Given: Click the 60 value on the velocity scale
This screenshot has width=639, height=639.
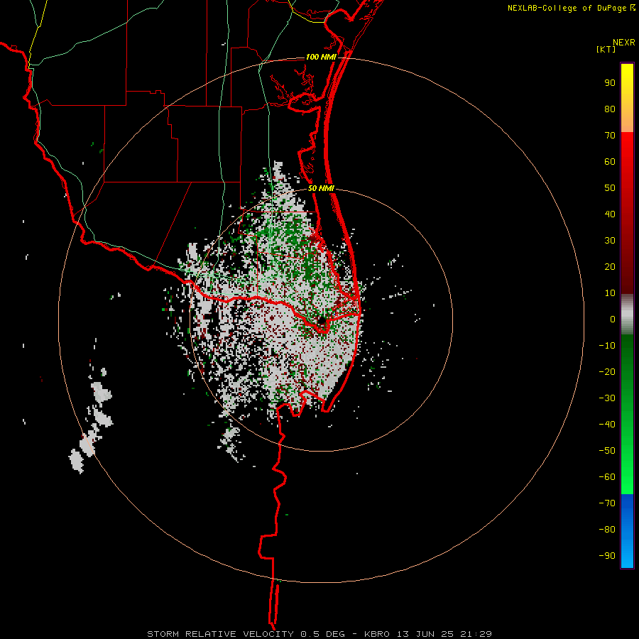Looking at the screenshot, I should point(610,161).
